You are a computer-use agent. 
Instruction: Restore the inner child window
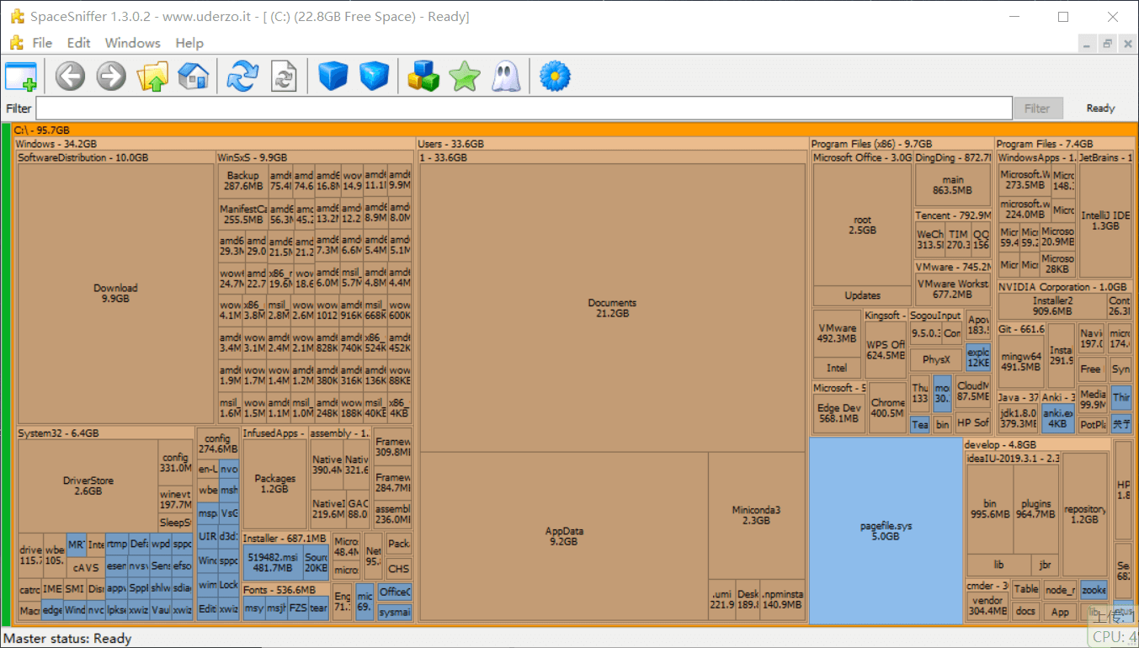click(x=1107, y=44)
